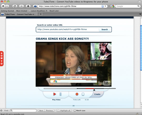Click the vertical scrollbar thumb
The height and width of the screenshot is (115, 142).
141,48
